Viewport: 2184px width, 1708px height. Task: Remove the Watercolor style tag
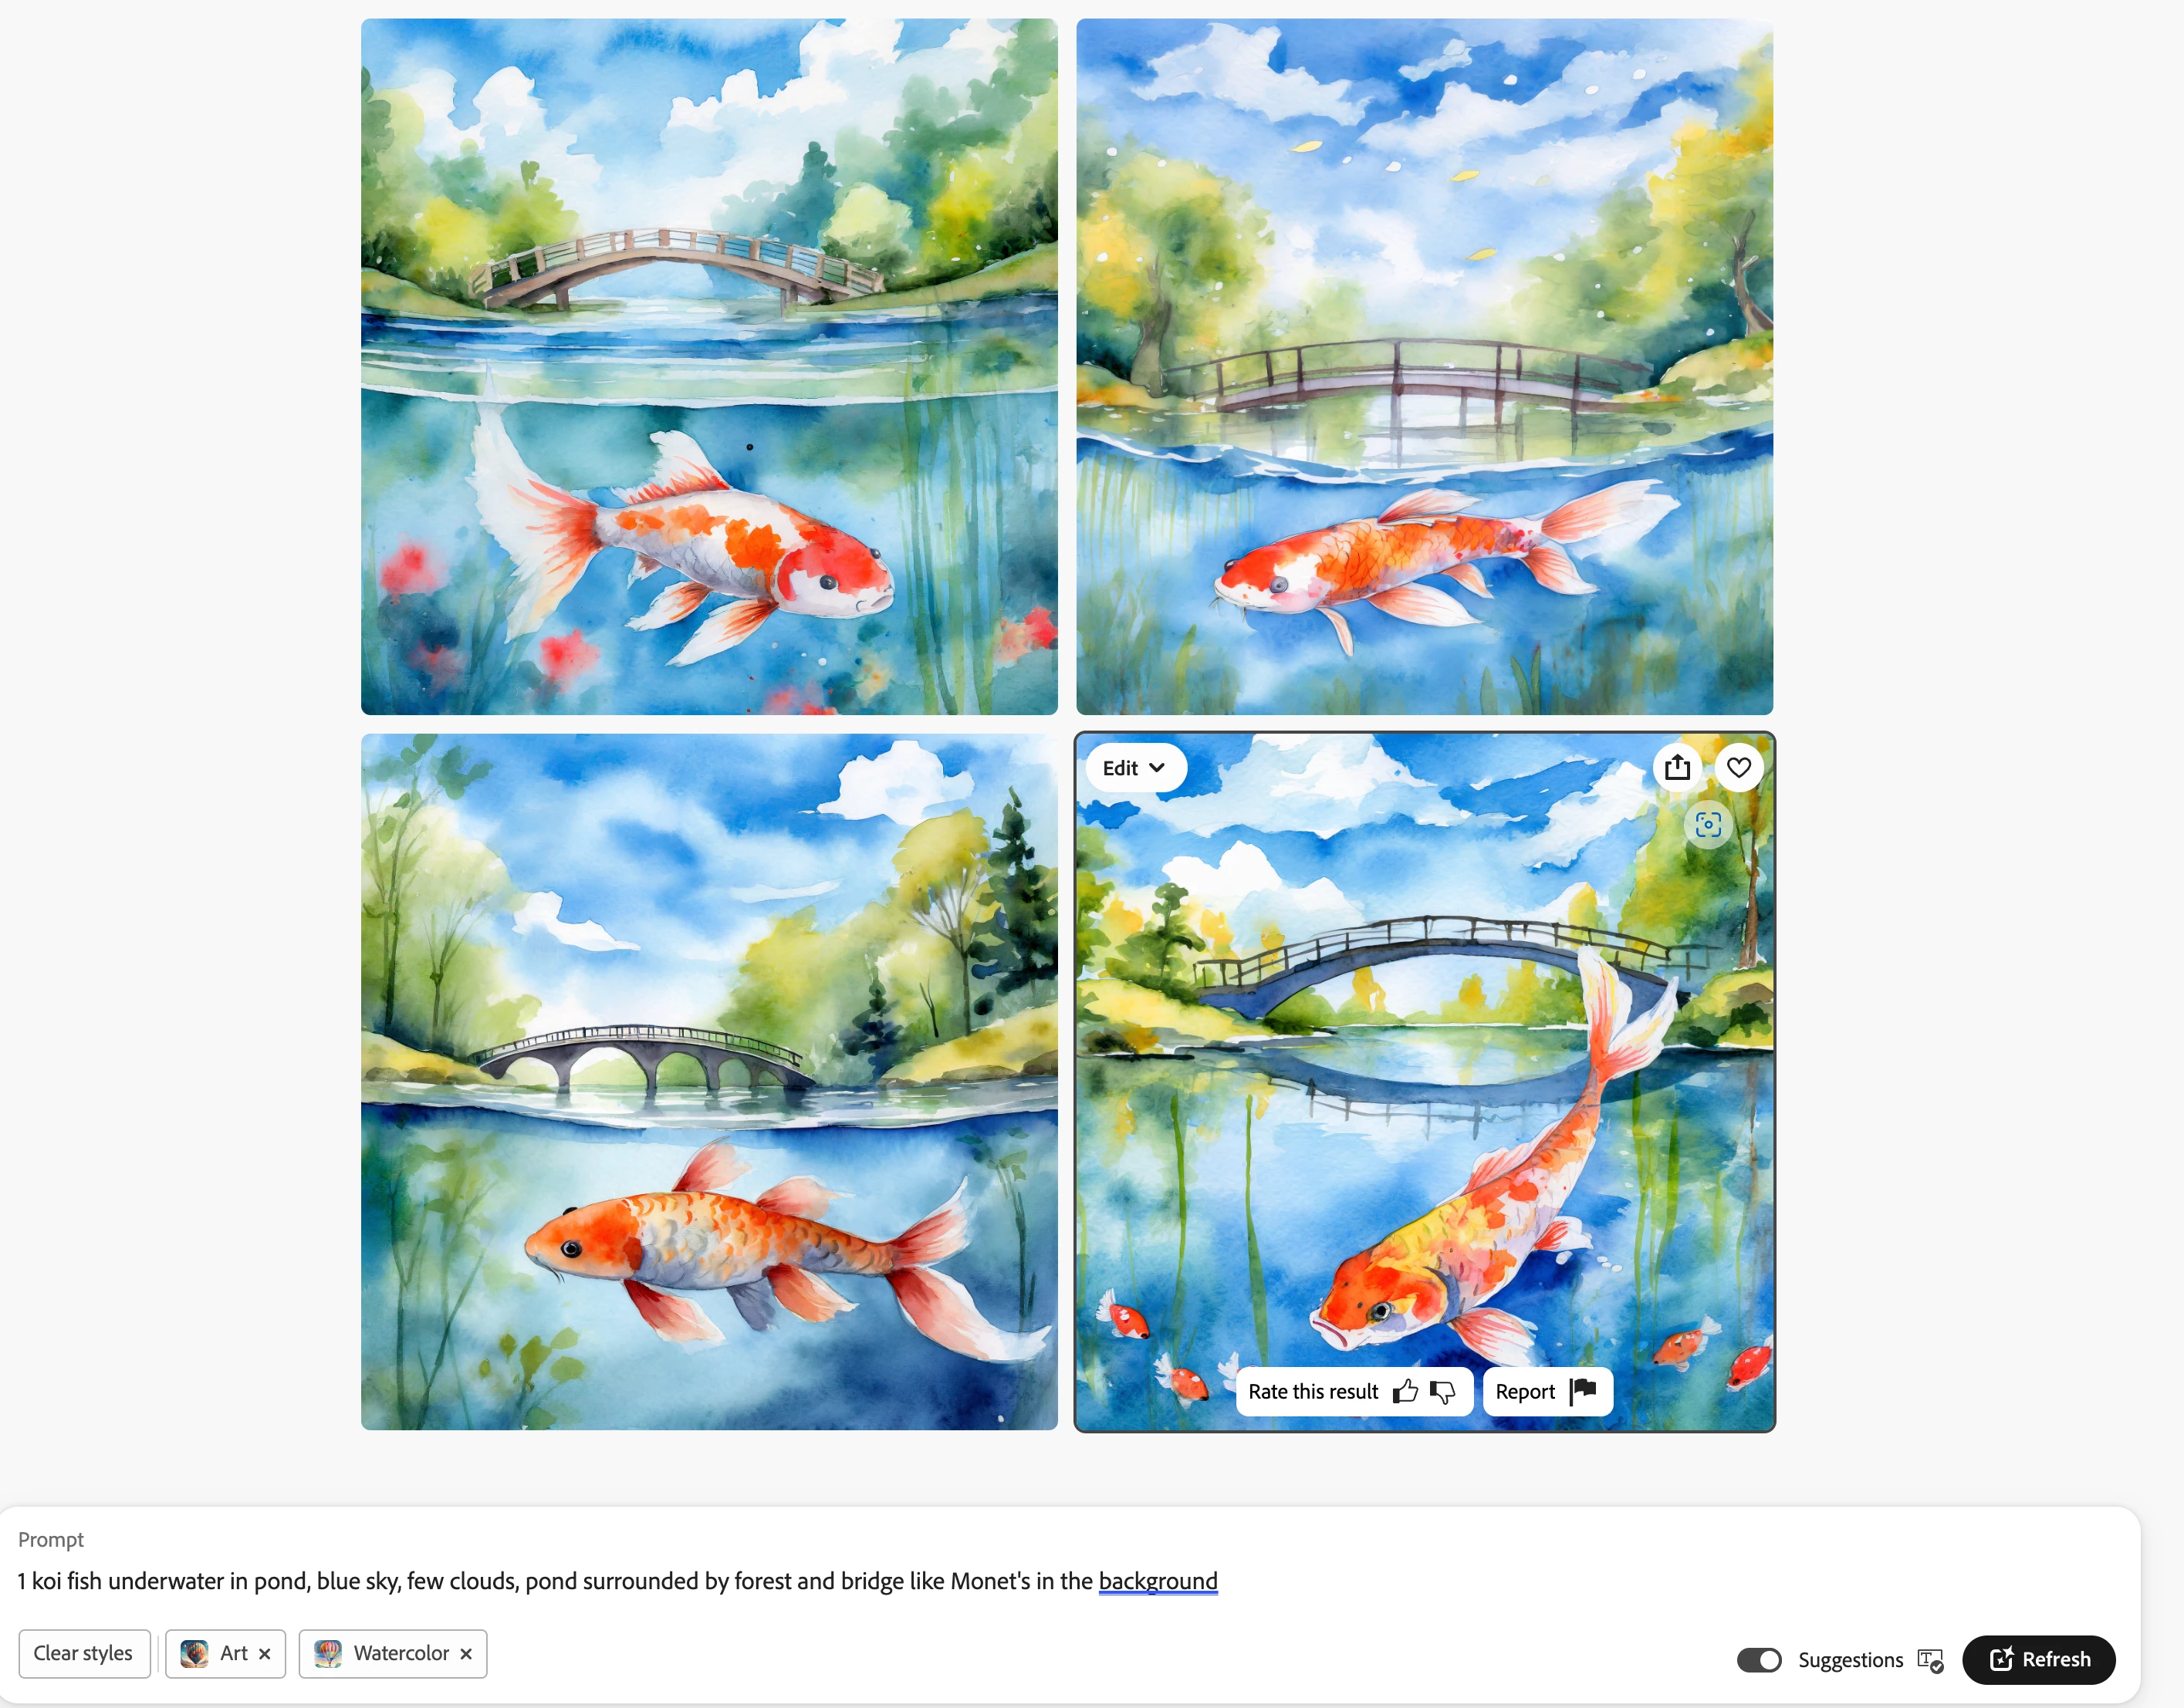(466, 1654)
